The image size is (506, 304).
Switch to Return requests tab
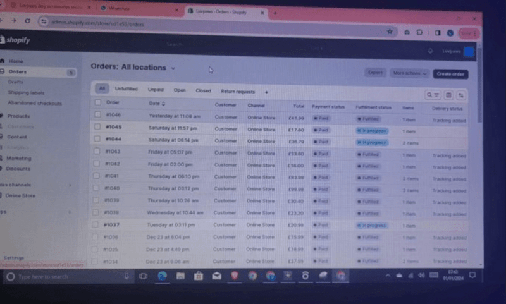(238, 92)
